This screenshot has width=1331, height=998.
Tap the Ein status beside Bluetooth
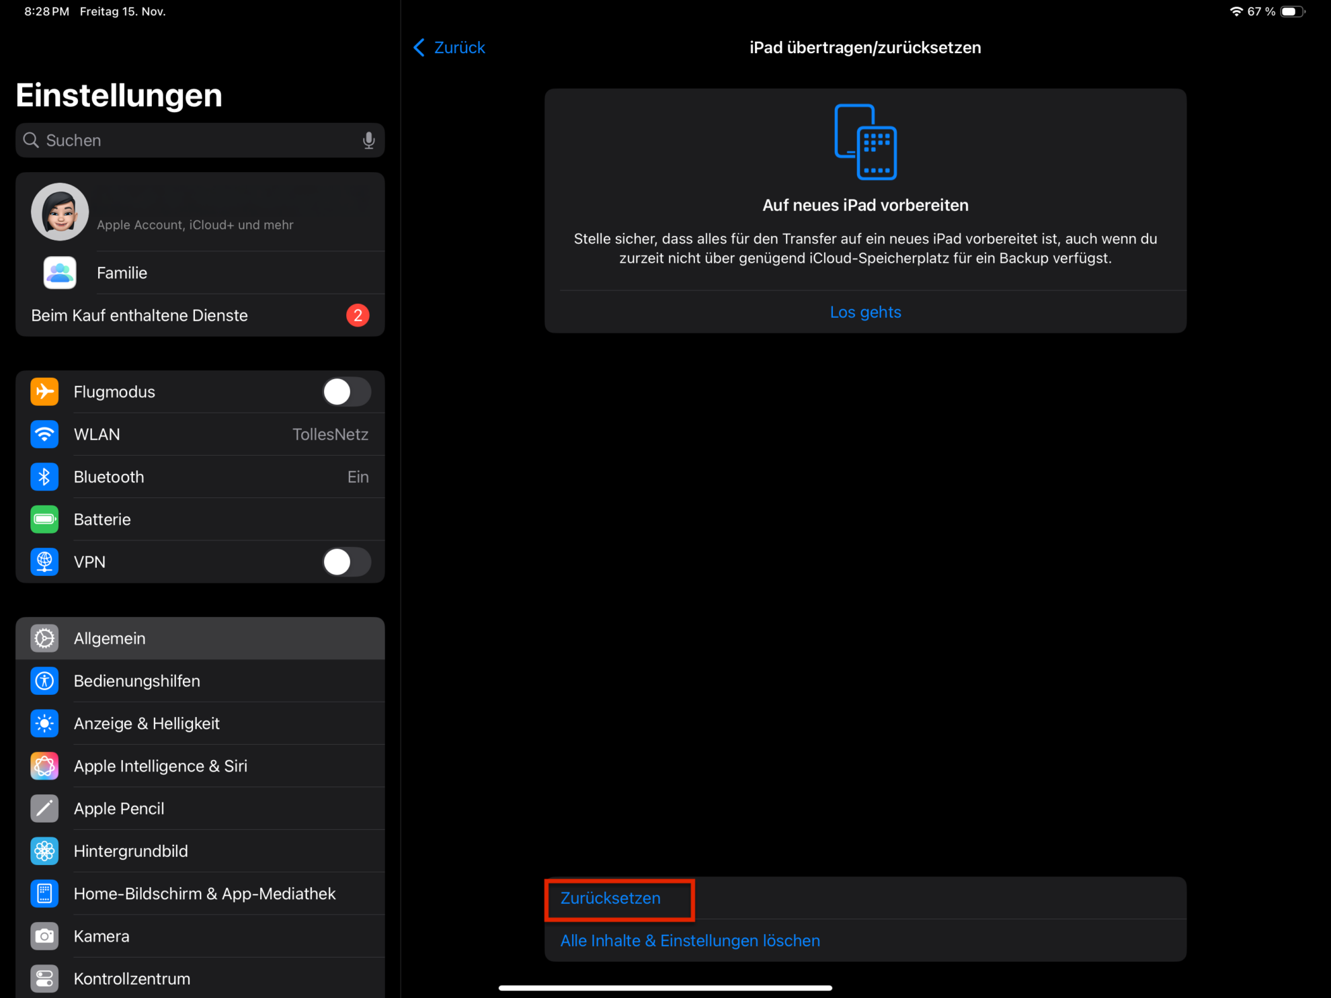click(x=358, y=476)
